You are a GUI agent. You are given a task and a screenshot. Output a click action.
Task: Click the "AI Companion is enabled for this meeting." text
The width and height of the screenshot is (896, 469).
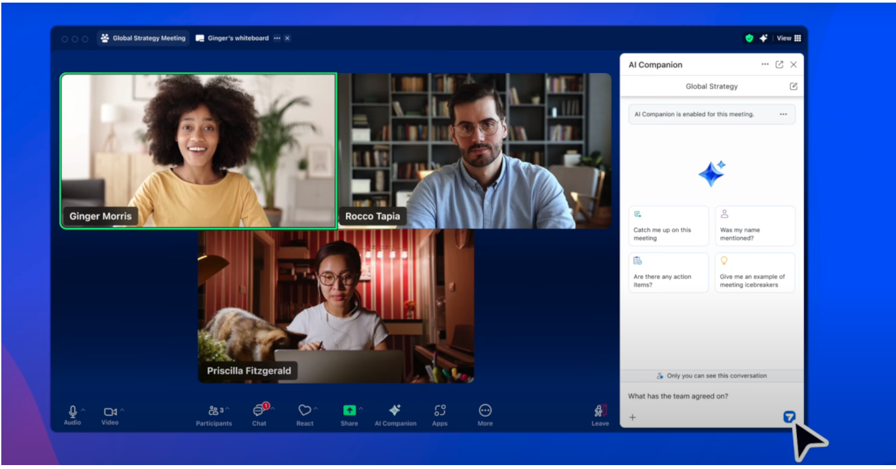(694, 114)
